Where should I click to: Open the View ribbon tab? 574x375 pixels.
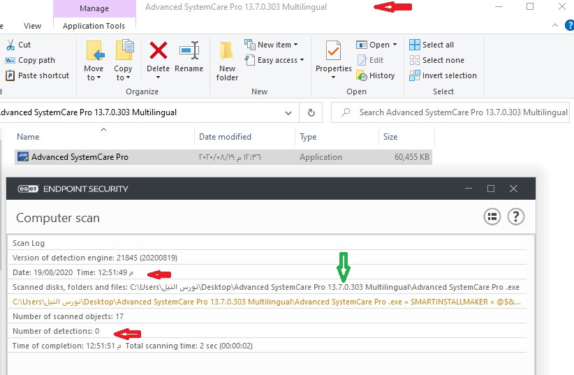tap(33, 26)
